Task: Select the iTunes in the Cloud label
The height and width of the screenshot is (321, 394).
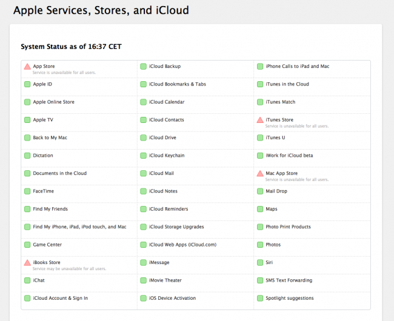Action: tap(287, 84)
